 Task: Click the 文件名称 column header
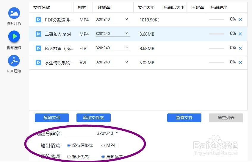(x=42, y=7)
